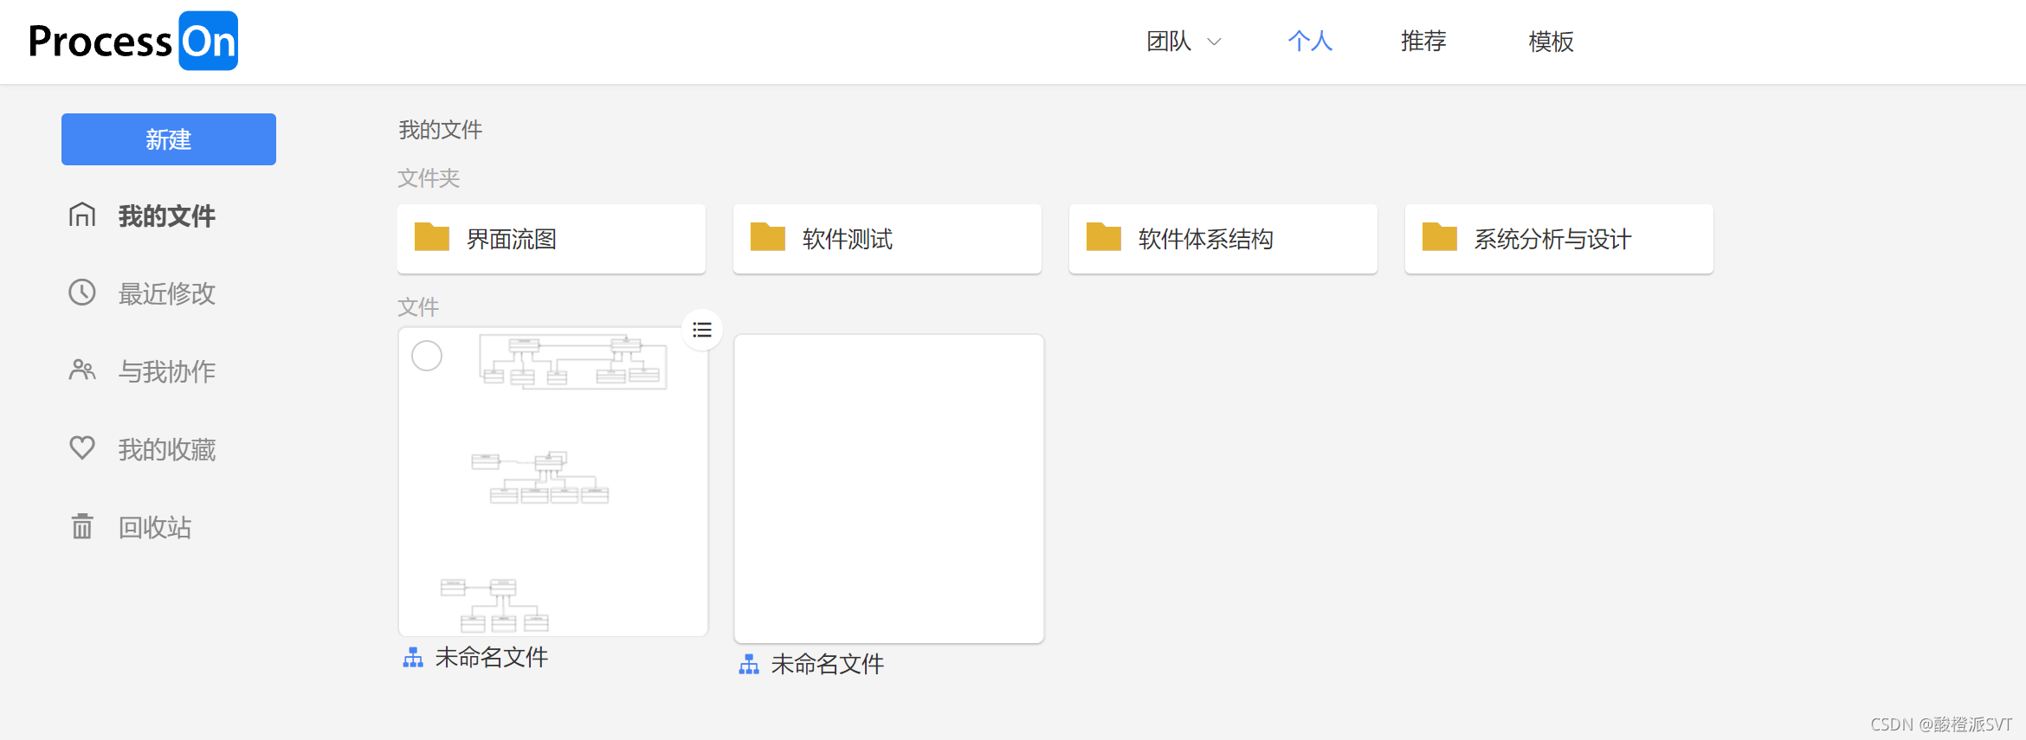
Task: Open 我的文件 in the sidebar
Action: (167, 216)
